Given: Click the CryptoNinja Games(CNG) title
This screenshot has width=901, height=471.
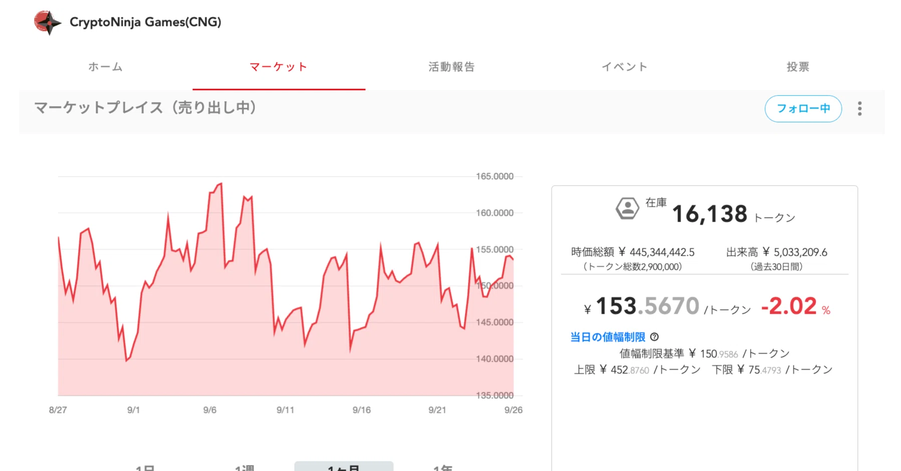Looking at the screenshot, I should click(x=145, y=22).
